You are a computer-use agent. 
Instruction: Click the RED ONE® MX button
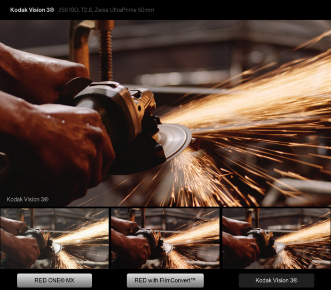[x=54, y=280]
